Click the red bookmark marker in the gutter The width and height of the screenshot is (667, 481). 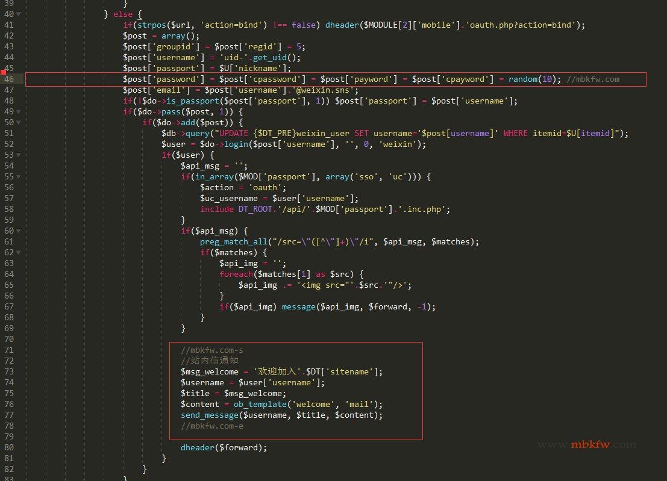pyautogui.click(x=2, y=72)
